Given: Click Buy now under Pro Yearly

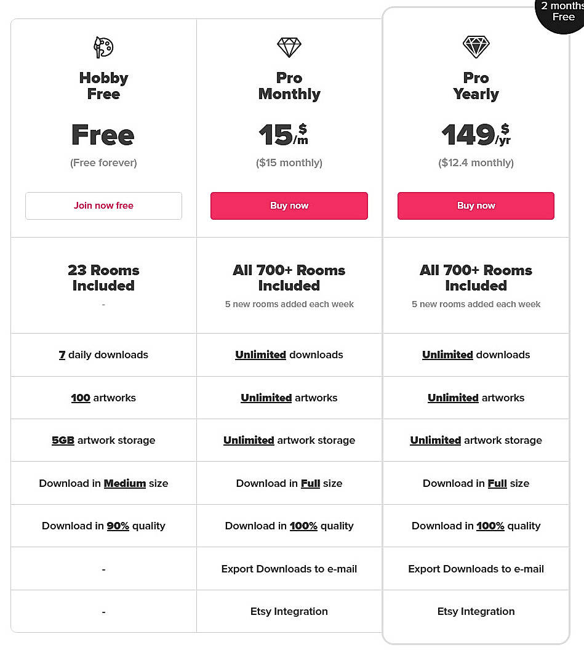Looking at the screenshot, I should point(476,206).
